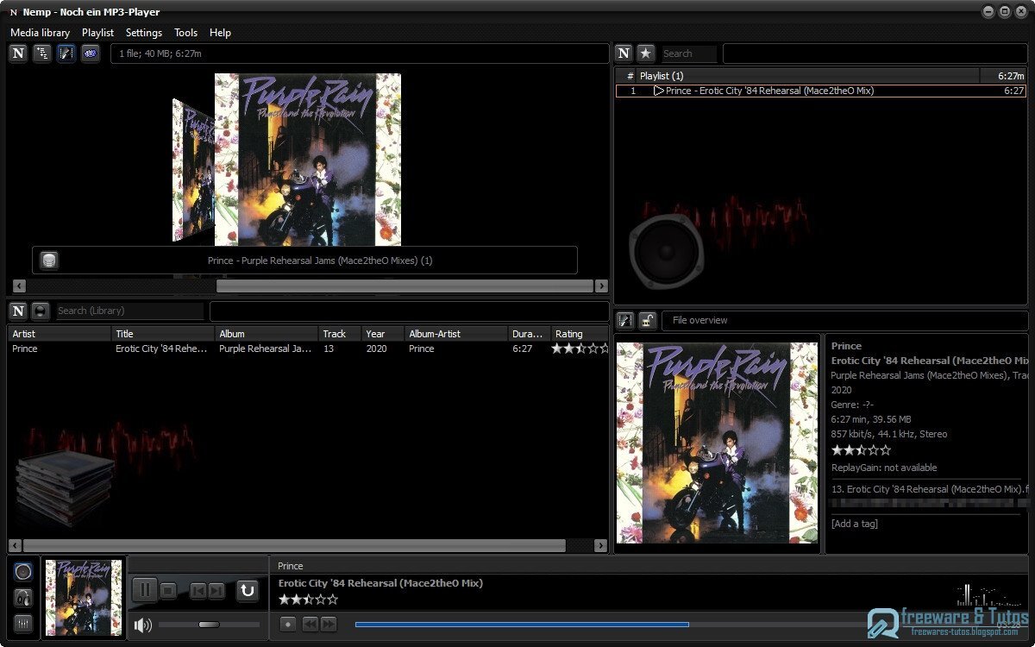Skip to the previous track
The image size is (1035, 647).
198,591
